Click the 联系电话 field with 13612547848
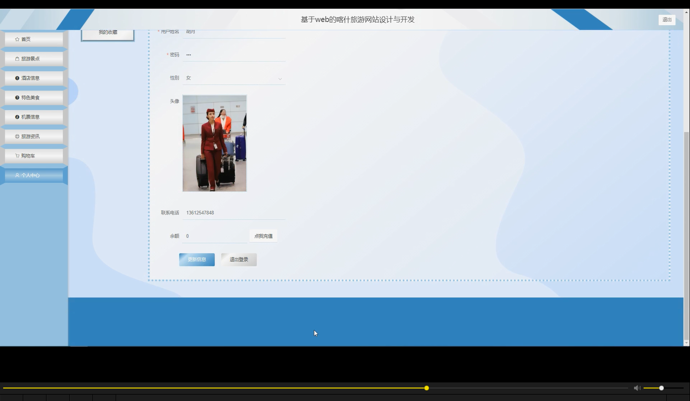Viewport: 690px width, 401px height. [234, 213]
